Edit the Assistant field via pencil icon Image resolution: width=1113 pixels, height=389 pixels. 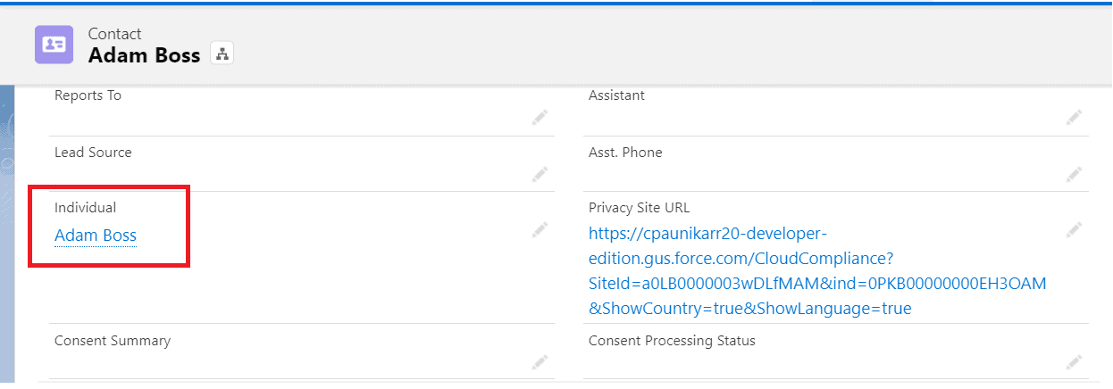1074,117
